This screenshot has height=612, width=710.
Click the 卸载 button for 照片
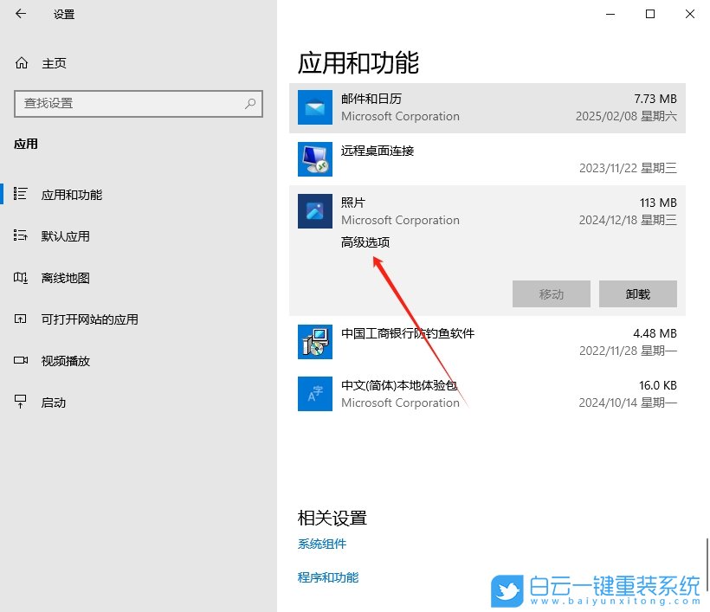coord(637,293)
